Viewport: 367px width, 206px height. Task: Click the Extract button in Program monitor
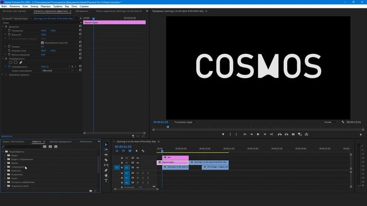click(286, 134)
